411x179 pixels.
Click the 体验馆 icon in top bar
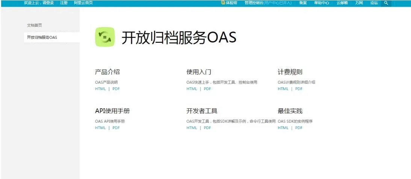pos(223,3)
